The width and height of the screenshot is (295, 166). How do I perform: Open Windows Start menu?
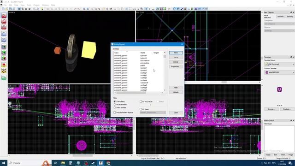click(x=4, y=163)
